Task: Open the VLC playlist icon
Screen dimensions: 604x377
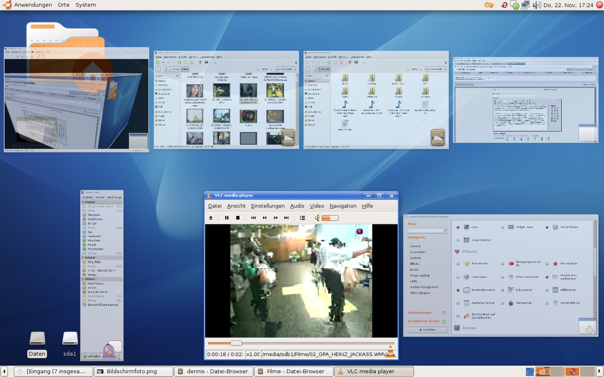Action: [302, 218]
